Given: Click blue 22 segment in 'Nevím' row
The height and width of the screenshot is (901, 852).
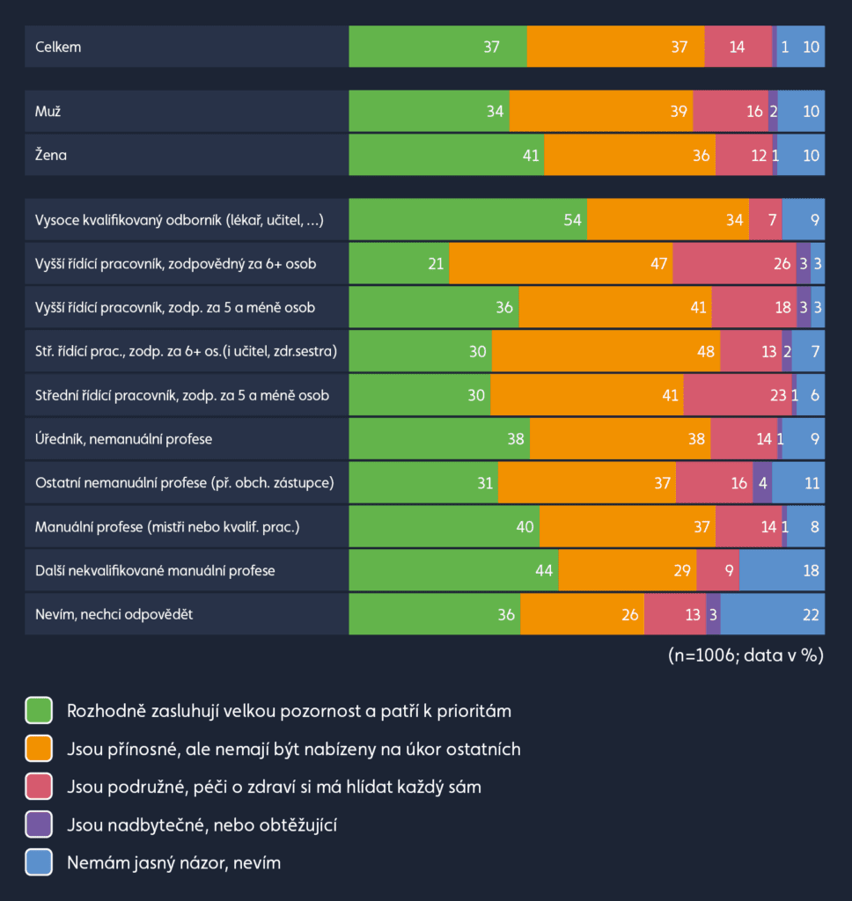Looking at the screenshot, I should coord(772,614).
